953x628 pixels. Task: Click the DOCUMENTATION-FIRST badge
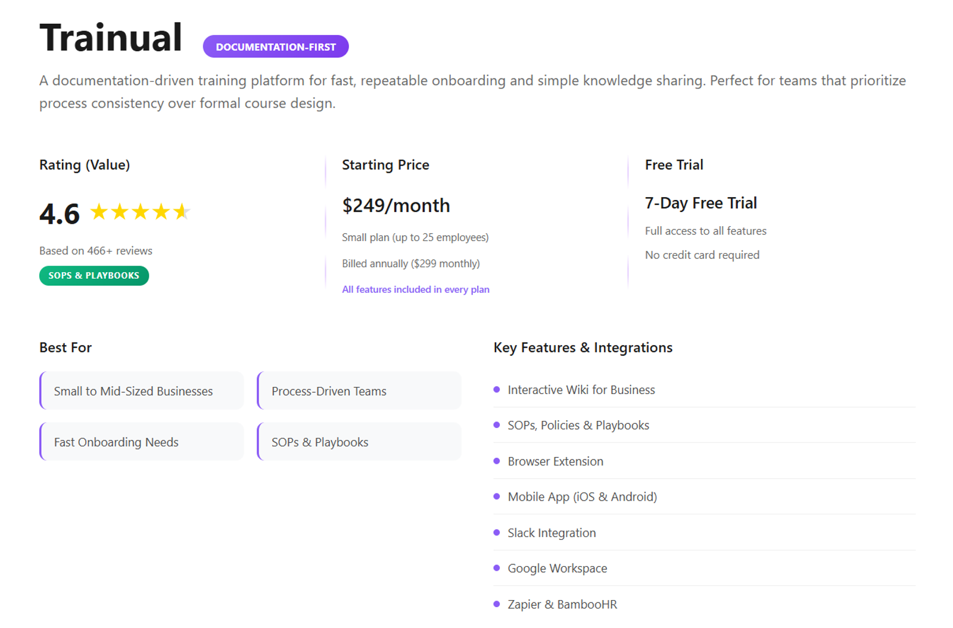(x=276, y=46)
